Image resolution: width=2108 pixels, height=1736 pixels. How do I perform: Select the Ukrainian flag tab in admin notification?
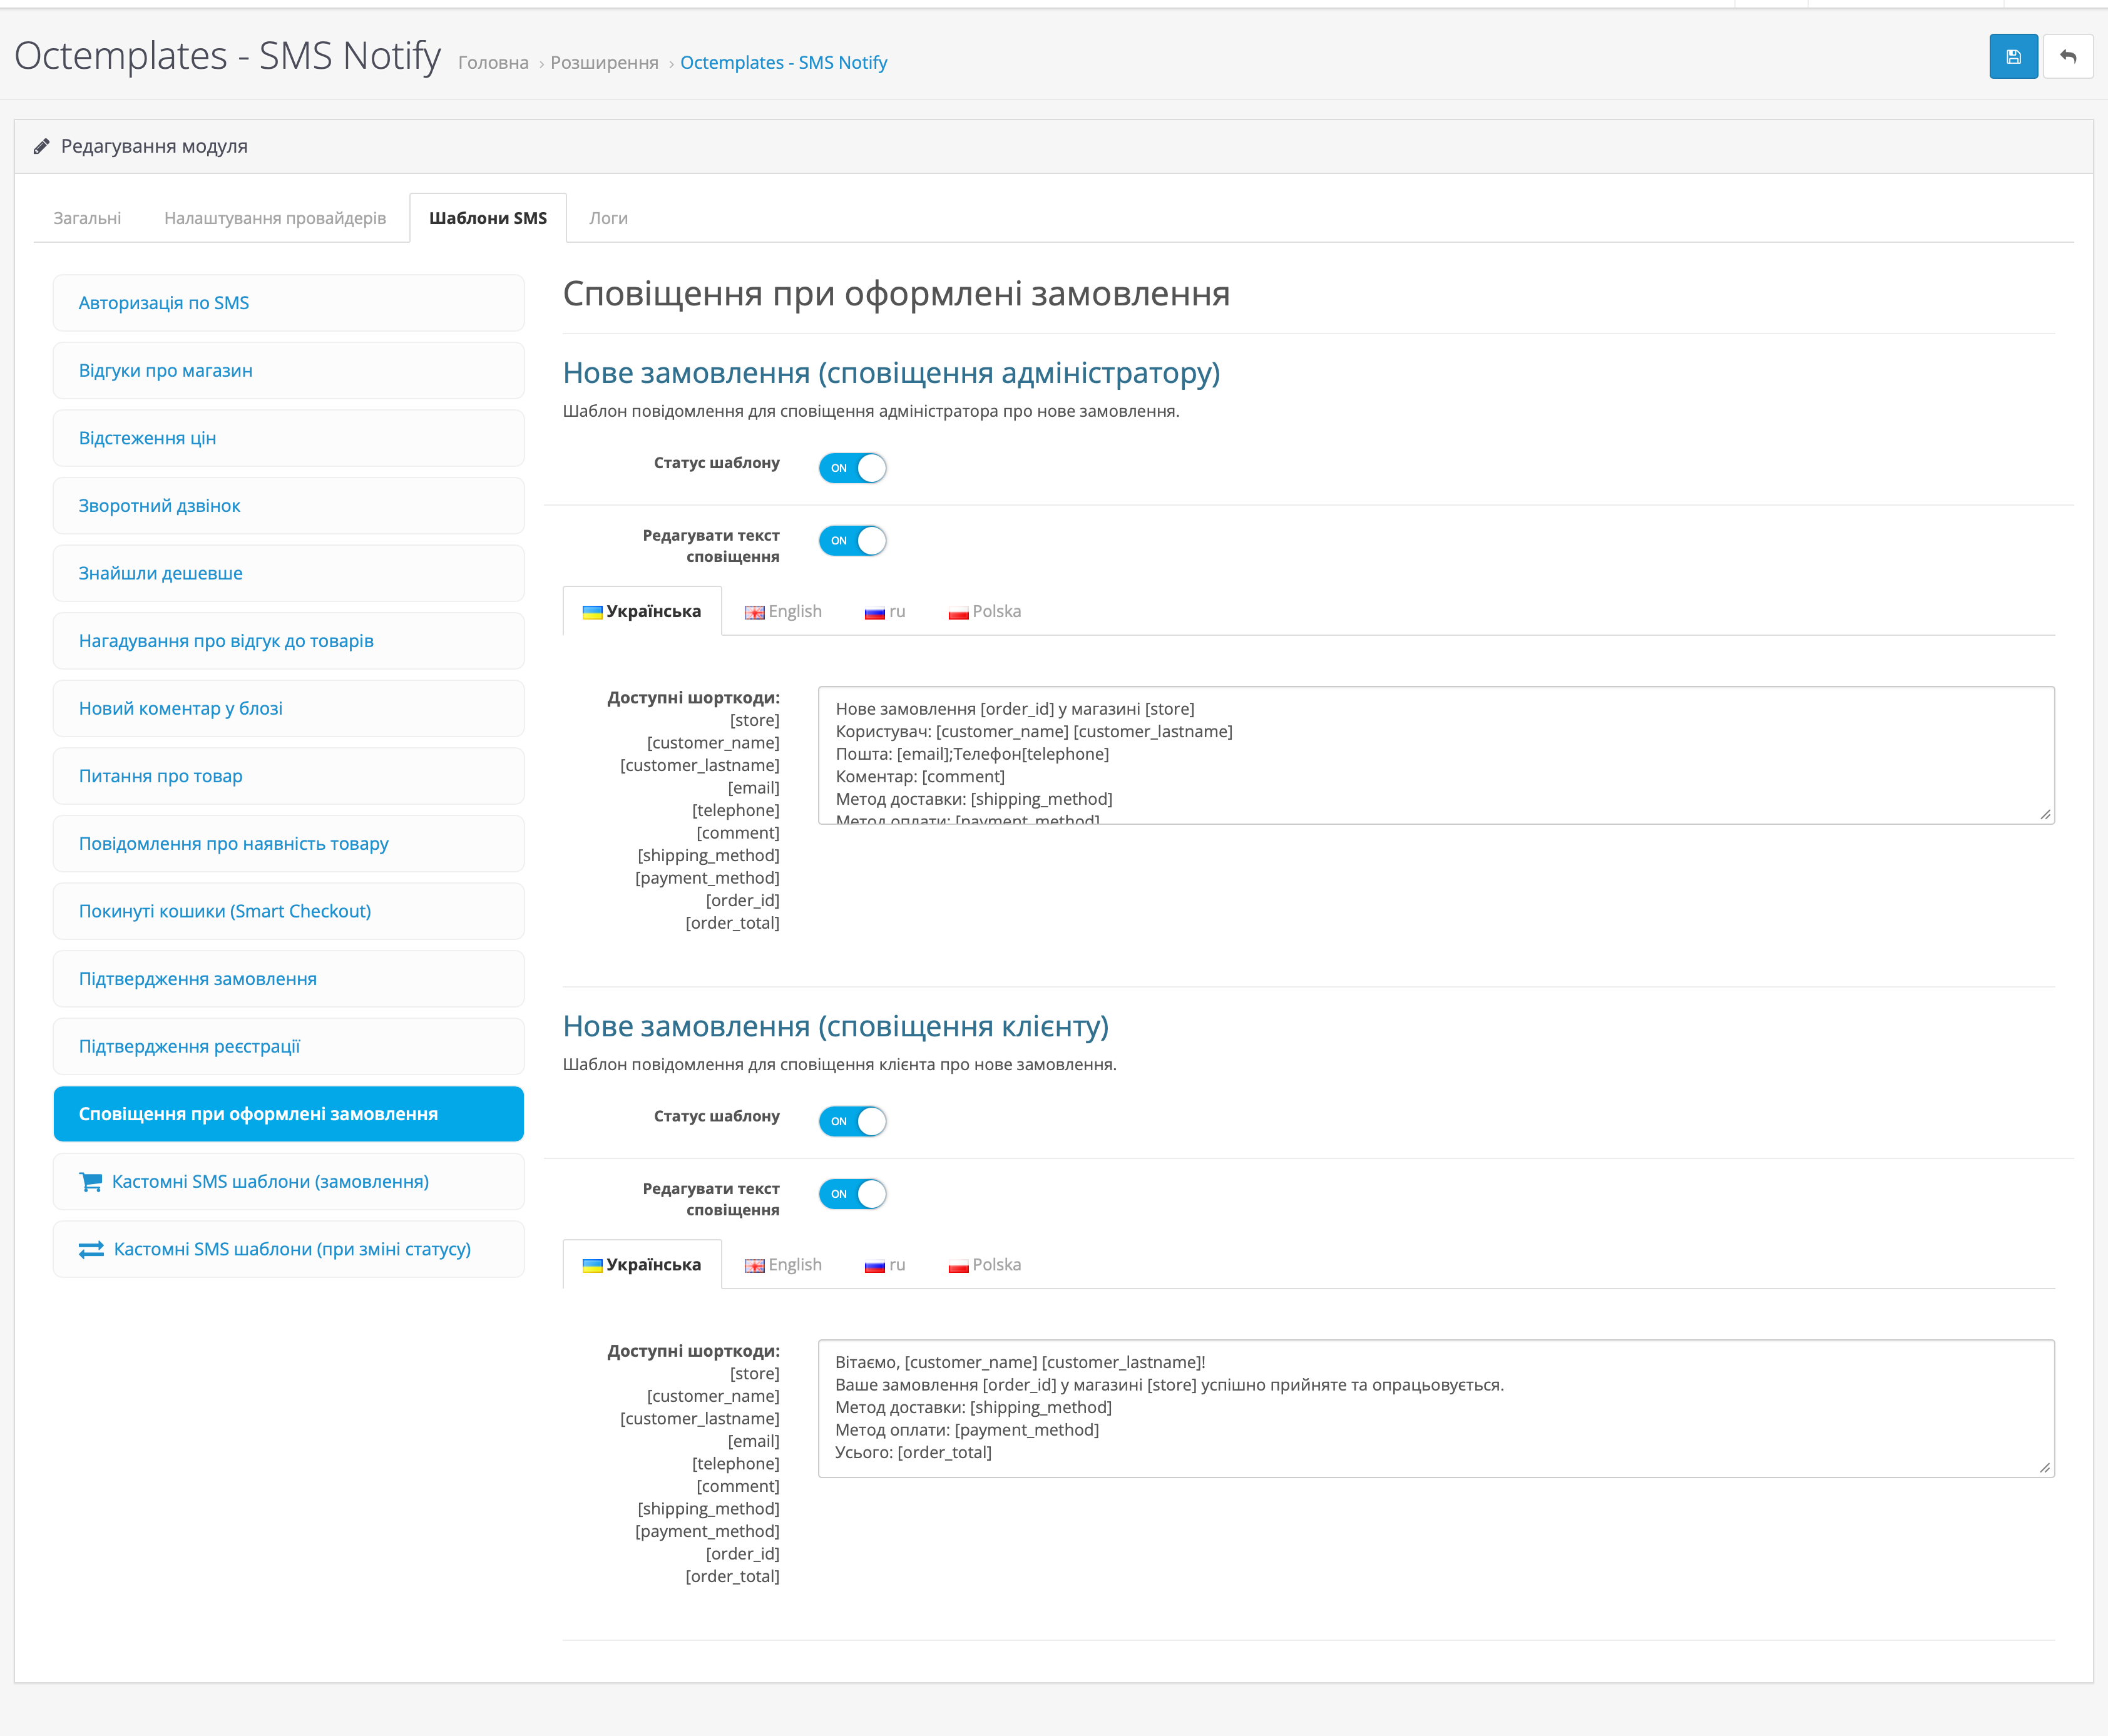pyautogui.click(x=642, y=612)
